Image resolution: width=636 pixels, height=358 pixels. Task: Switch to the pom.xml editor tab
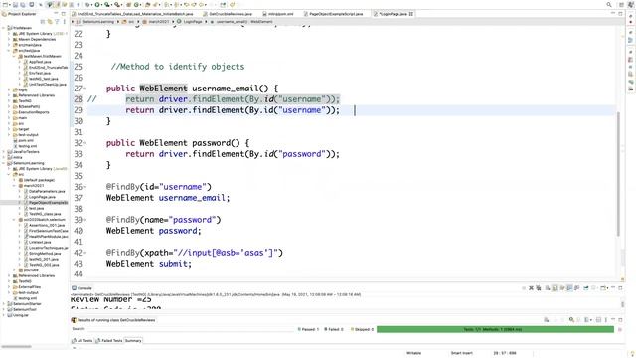[278, 14]
